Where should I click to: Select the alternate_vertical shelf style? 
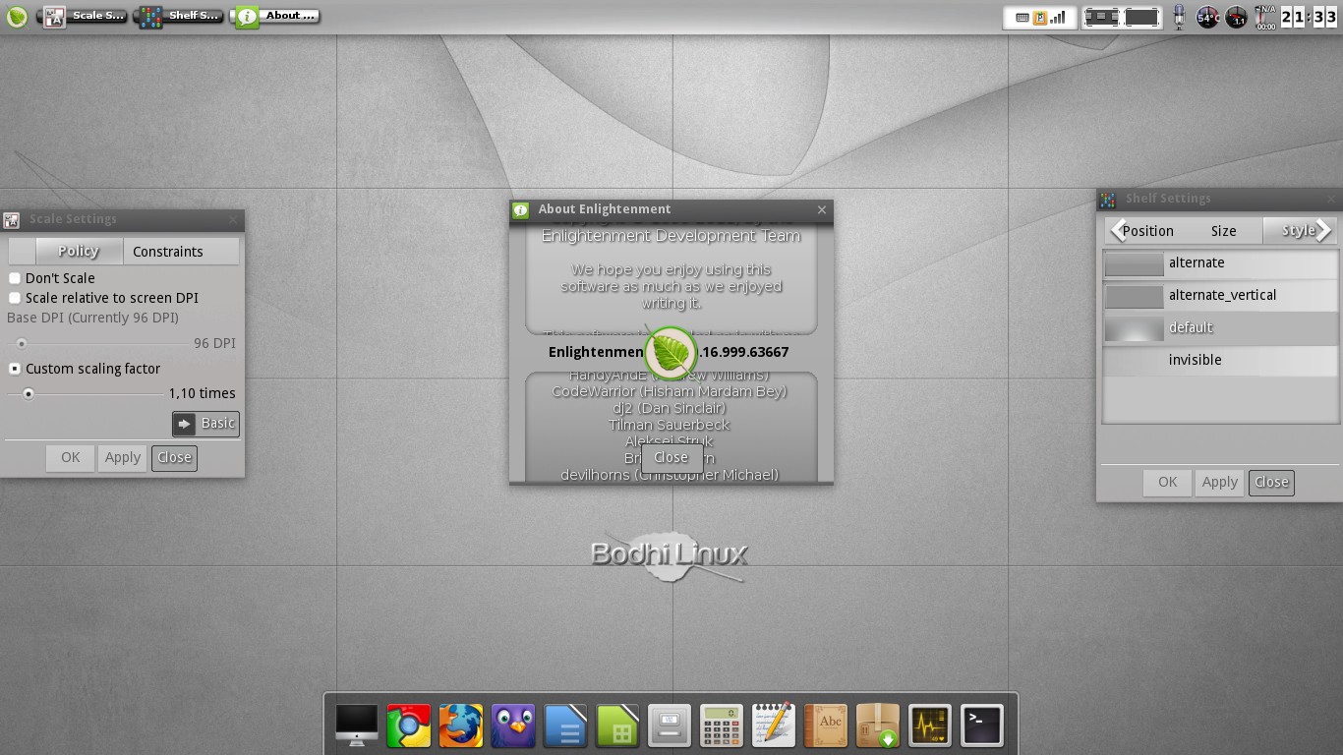click(x=1220, y=296)
